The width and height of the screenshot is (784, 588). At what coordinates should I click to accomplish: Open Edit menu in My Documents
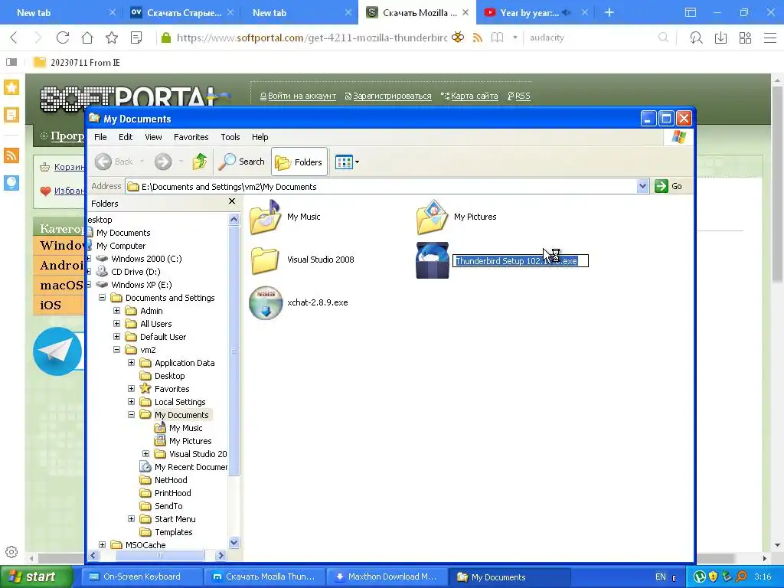[126, 137]
